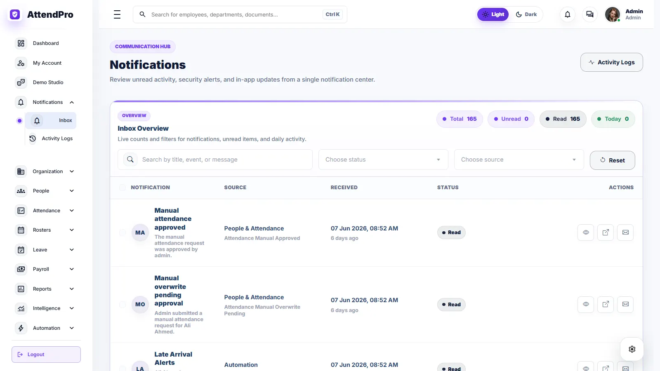This screenshot has width=660, height=371.
Task: Filter by Unread 0 chip
Action: (511, 119)
